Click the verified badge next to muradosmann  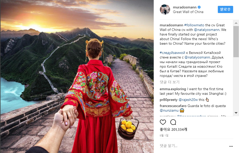pyautogui.click(x=199, y=7)
